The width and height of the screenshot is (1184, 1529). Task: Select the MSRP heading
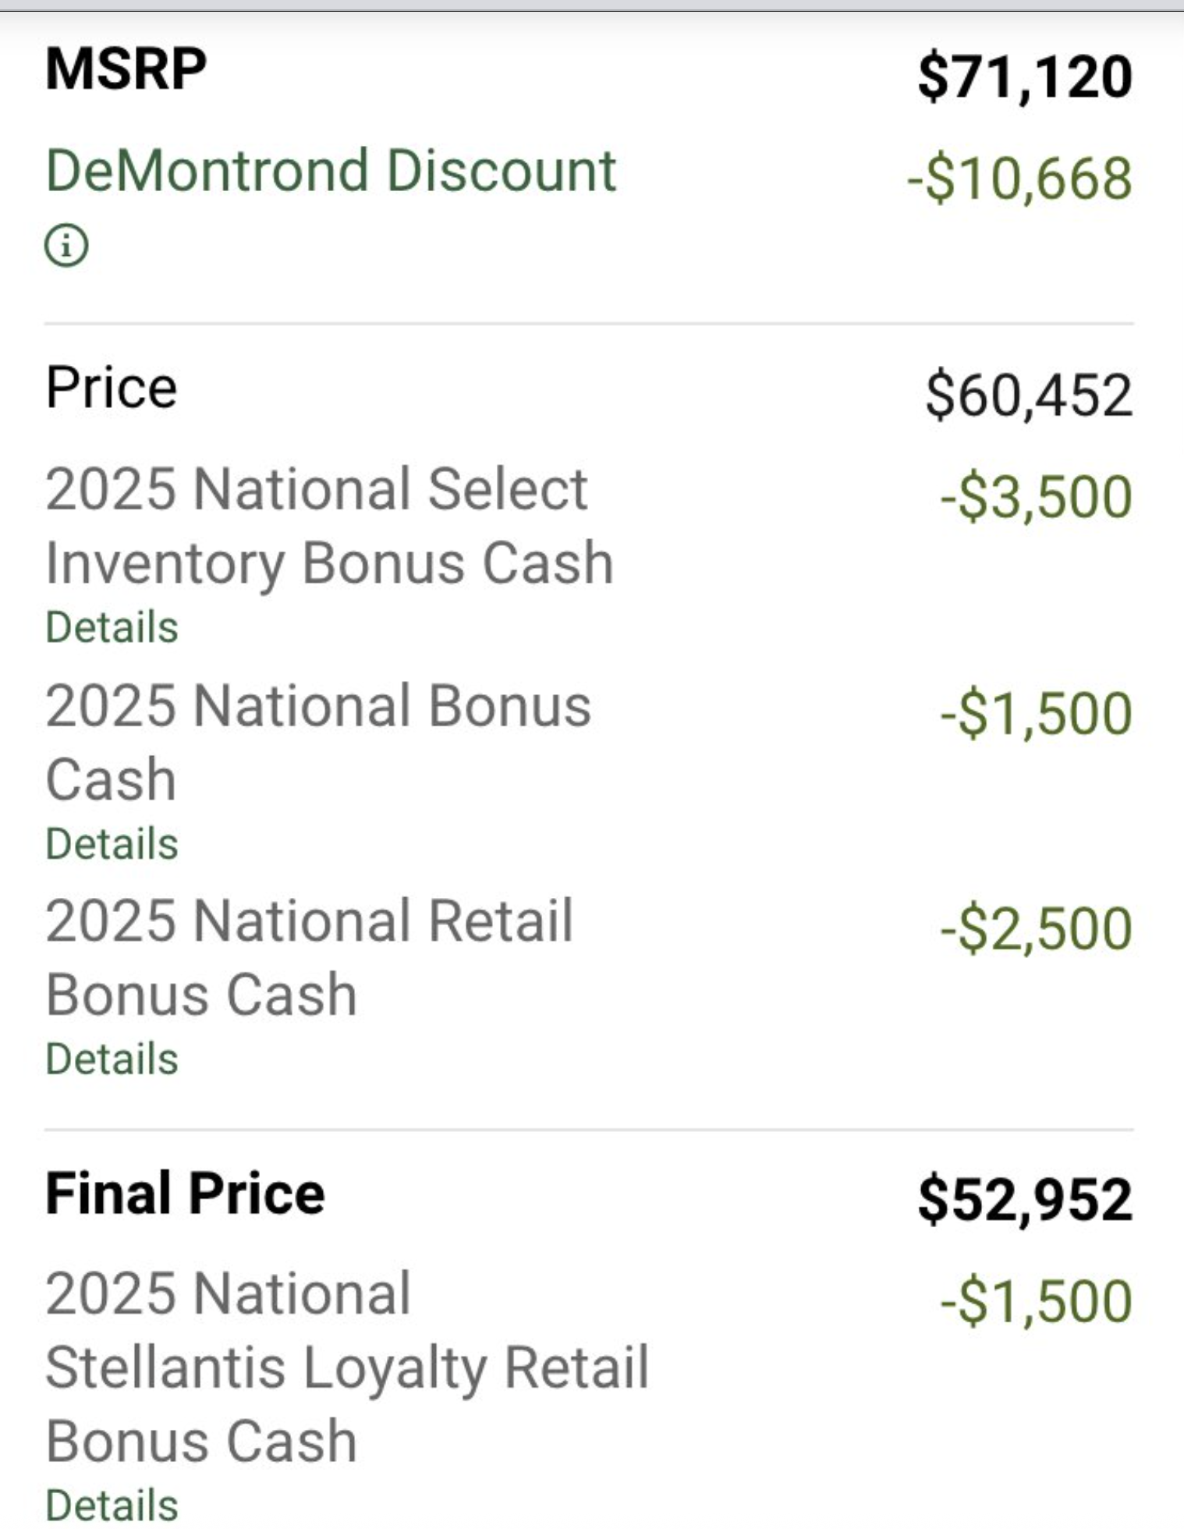point(126,69)
